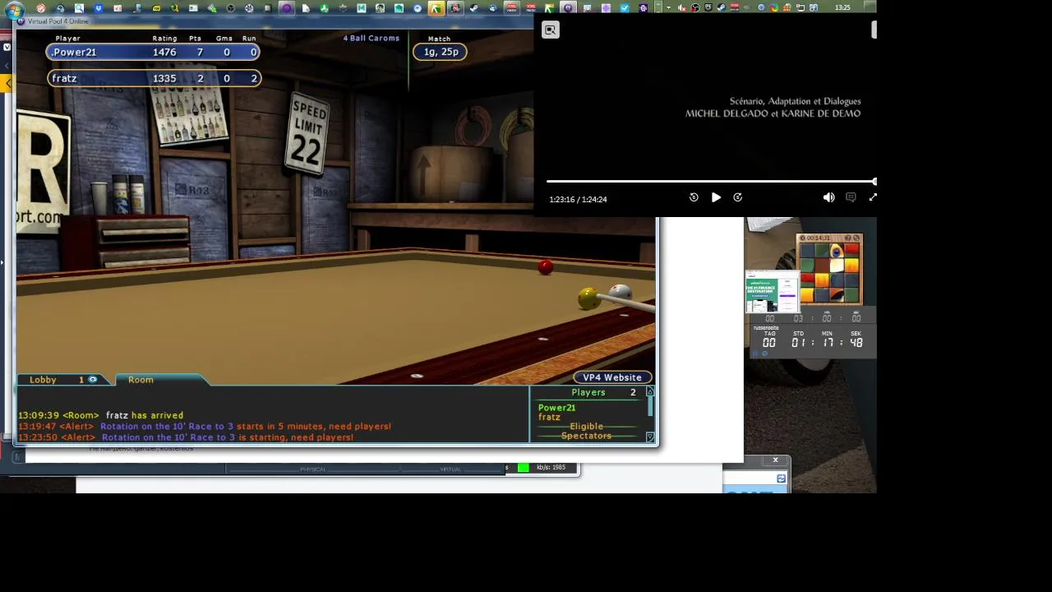Viewport: 1052px width, 592px height.
Task: Select player fratz in Players list
Action: (x=549, y=417)
